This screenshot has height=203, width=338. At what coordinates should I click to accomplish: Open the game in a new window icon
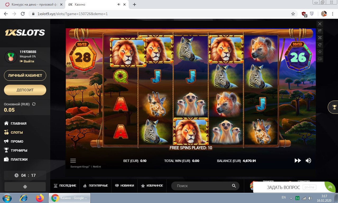(320, 31)
